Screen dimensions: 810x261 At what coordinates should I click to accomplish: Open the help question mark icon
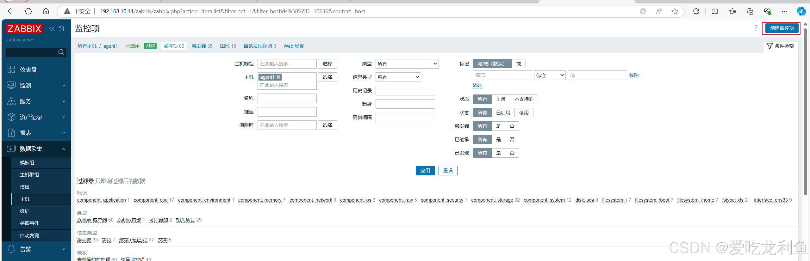(756, 28)
